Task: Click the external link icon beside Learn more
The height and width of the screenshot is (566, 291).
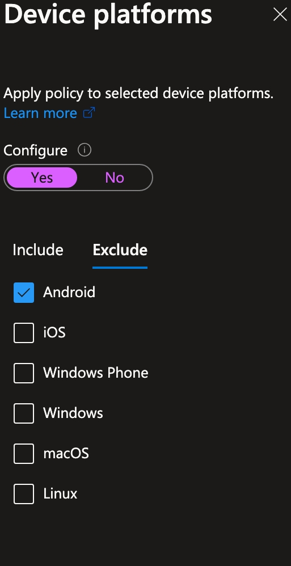Action: point(89,113)
